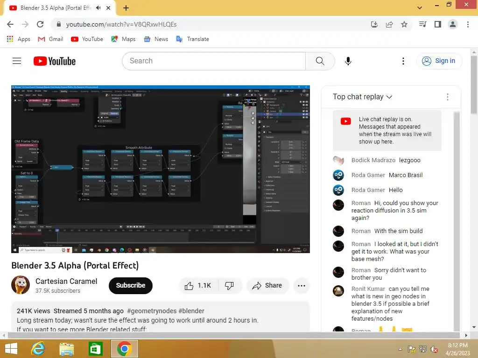Open Gmail bookmark

point(50,39)
